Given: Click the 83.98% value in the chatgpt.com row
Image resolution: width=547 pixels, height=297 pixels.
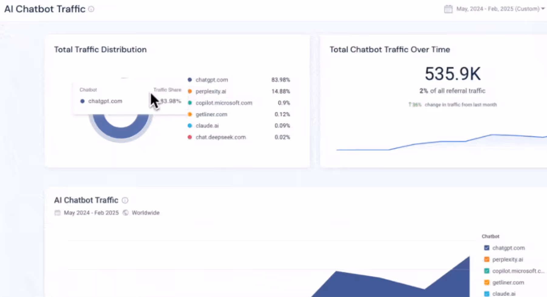Looking at the screenshot, I should pos(280,80).
